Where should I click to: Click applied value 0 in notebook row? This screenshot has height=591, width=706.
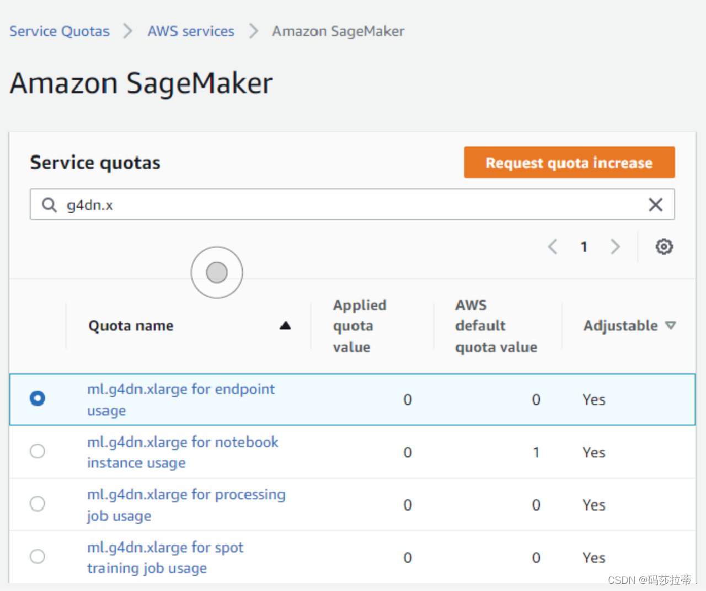point(408,453)
